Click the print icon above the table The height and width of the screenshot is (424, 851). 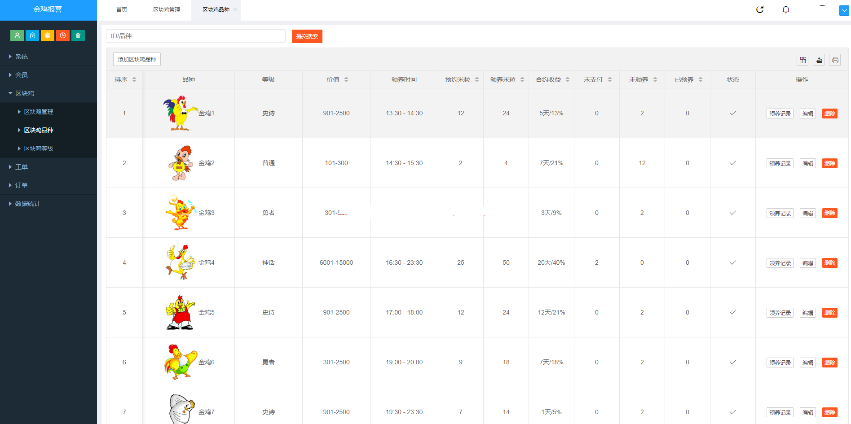pyautogui.click(x=835, y=59)
